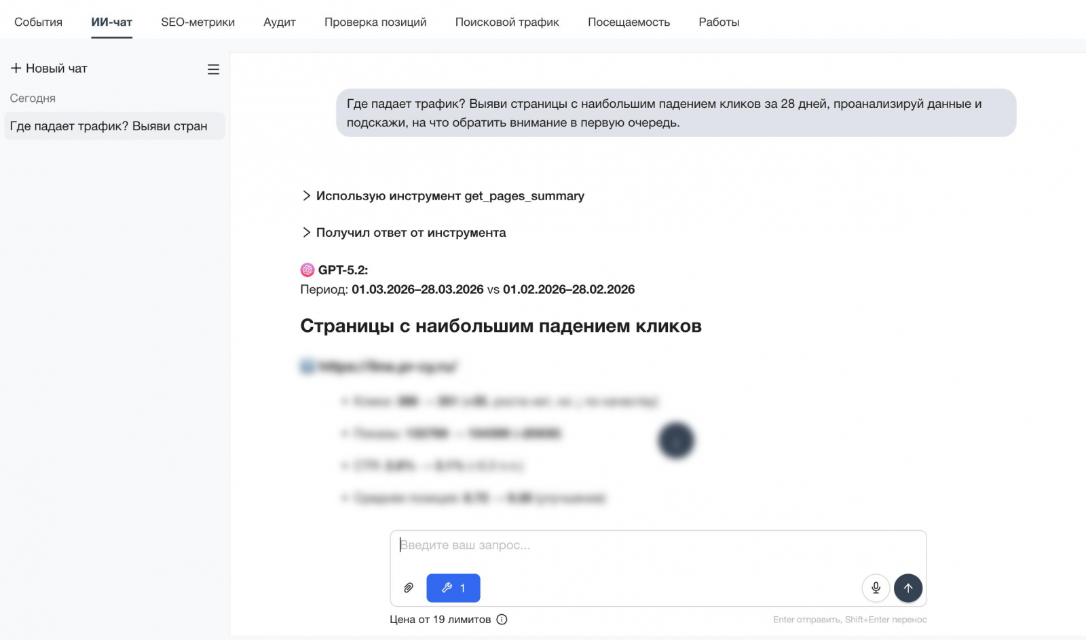Select the Поисковой трафик tab
Screen dimensions: 1086x640
(x=507, y=22)
